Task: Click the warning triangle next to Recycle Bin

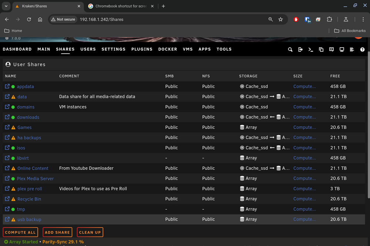Action: (13, 199)
